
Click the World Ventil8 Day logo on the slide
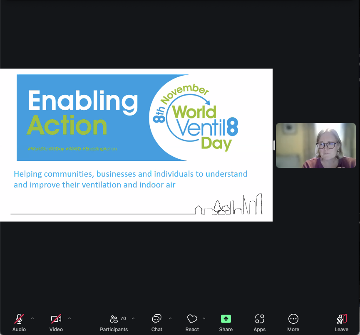pyautogui.click(x=195, y=118)
